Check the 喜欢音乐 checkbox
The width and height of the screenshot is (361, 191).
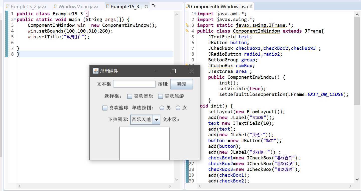tap(130, 96)
